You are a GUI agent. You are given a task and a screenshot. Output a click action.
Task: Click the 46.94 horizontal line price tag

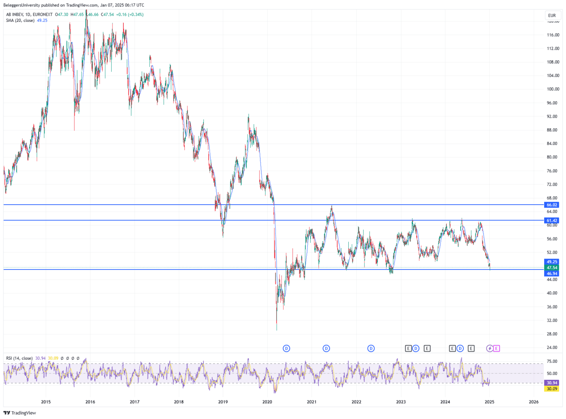(552, 273)
